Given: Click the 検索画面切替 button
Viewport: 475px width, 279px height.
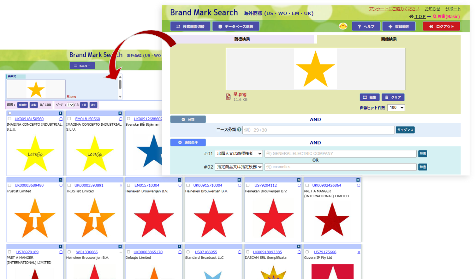Looking at the screenshot, I should click(190, 27).
